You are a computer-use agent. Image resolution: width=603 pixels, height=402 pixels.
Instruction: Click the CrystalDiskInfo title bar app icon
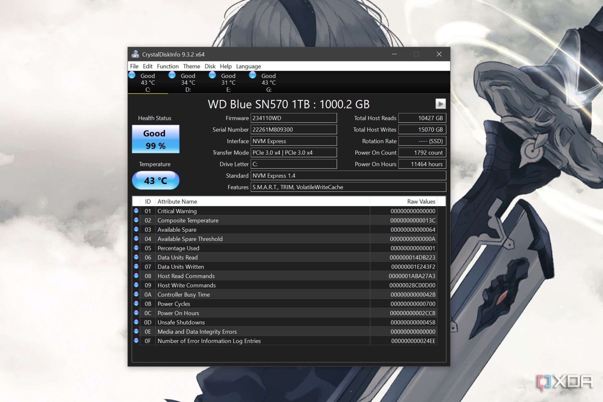(x=135, y=54)
